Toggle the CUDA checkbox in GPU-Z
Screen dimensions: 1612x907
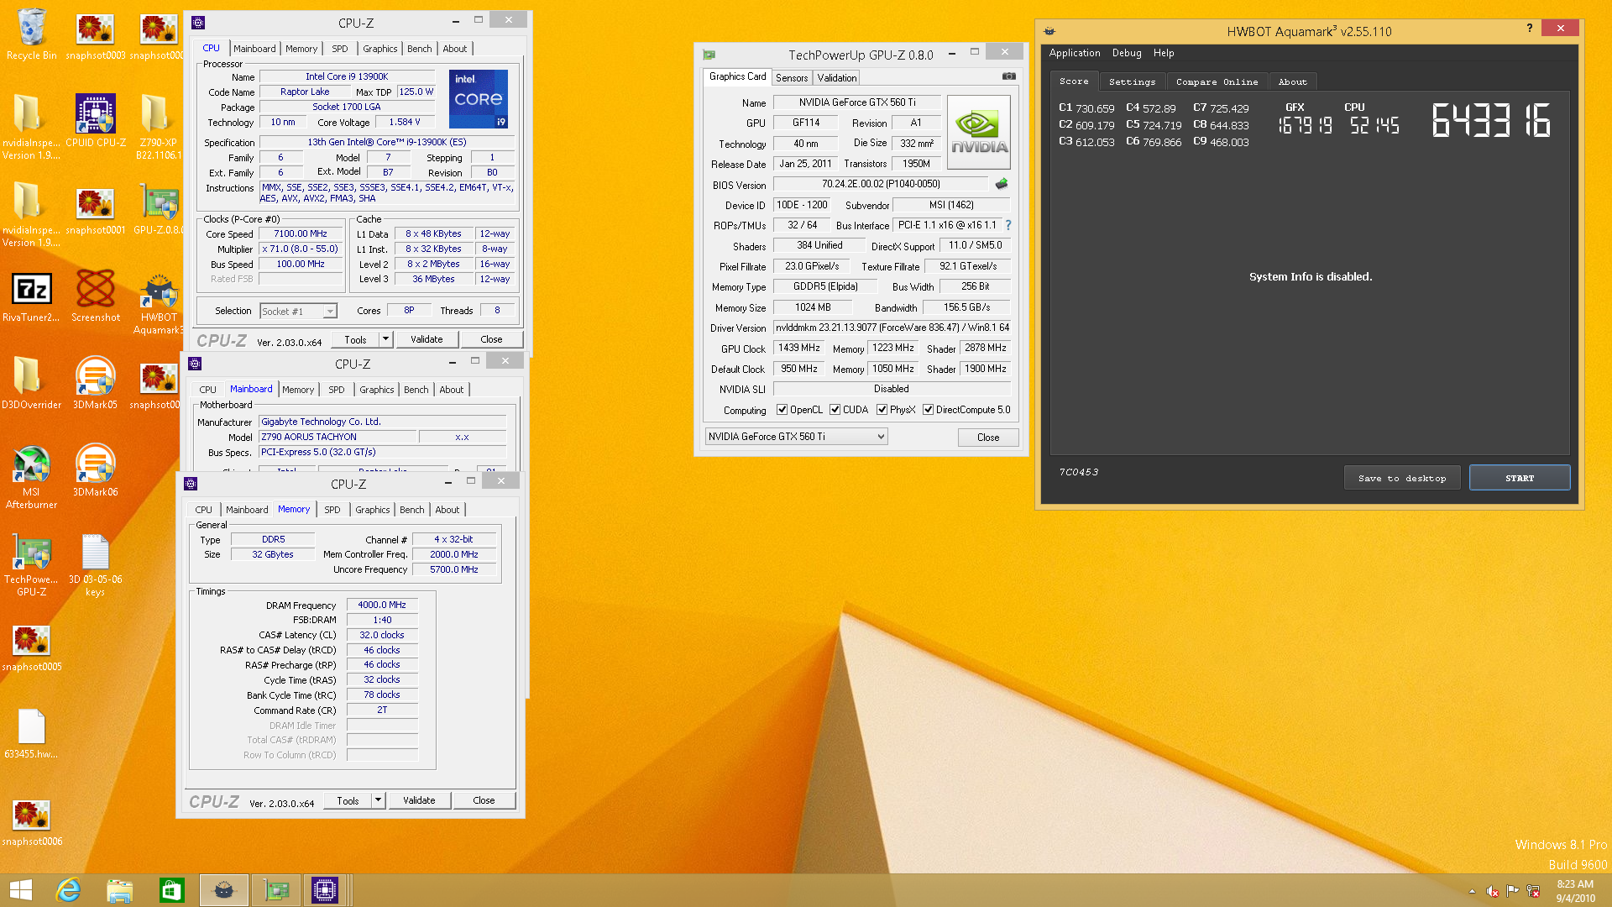pos(835,410)
